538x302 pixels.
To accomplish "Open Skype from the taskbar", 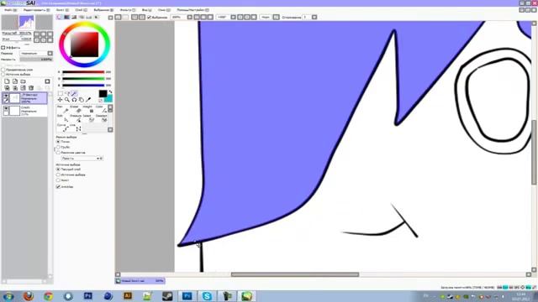I will [207, 296].
